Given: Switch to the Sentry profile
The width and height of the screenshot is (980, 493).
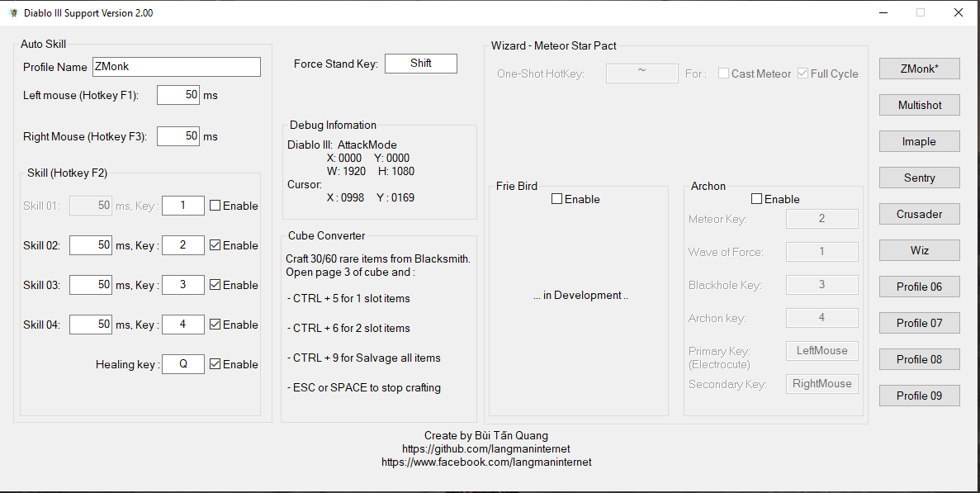Looking at the screenshot, I should coord(920,178).
